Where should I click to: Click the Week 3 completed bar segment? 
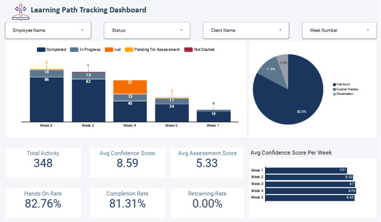(x=47, y=100)
